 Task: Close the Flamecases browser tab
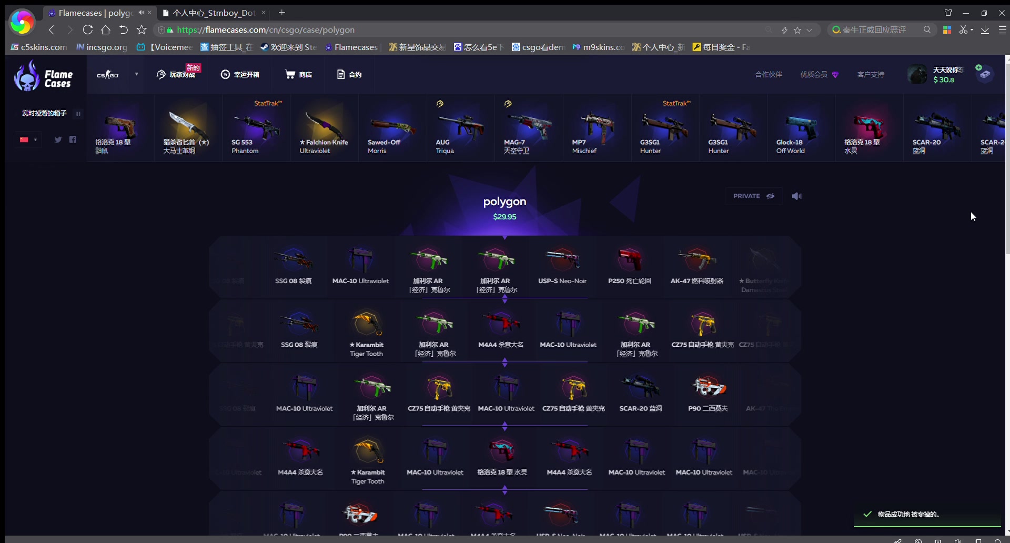pyautogui.click(x=150, y=13)
